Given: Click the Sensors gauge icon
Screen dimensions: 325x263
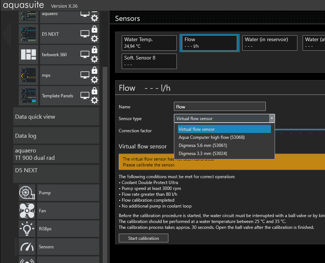Looking at the screenshot, I should click(x=26, y=247).
